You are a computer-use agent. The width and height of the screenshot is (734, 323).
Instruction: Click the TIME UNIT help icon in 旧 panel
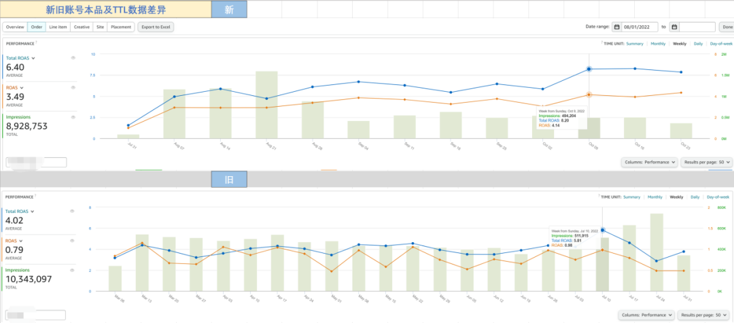point(599,197)
